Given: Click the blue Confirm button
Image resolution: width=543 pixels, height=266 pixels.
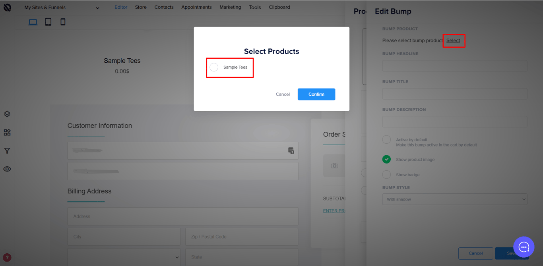Looking at the screenshot, I should [316, 94].
